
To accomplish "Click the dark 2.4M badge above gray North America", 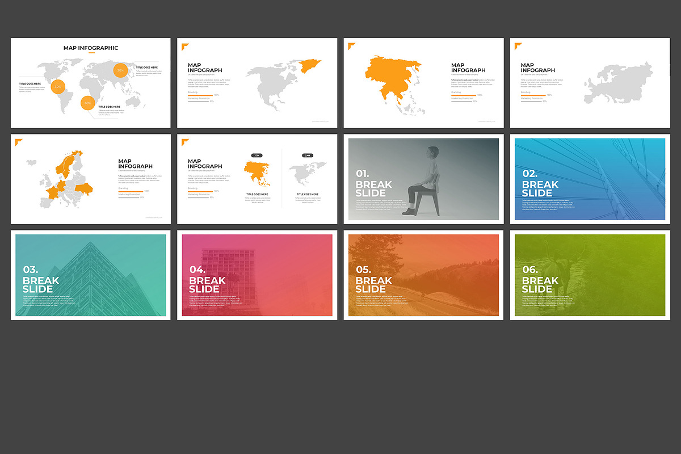I will click(308, 155).
